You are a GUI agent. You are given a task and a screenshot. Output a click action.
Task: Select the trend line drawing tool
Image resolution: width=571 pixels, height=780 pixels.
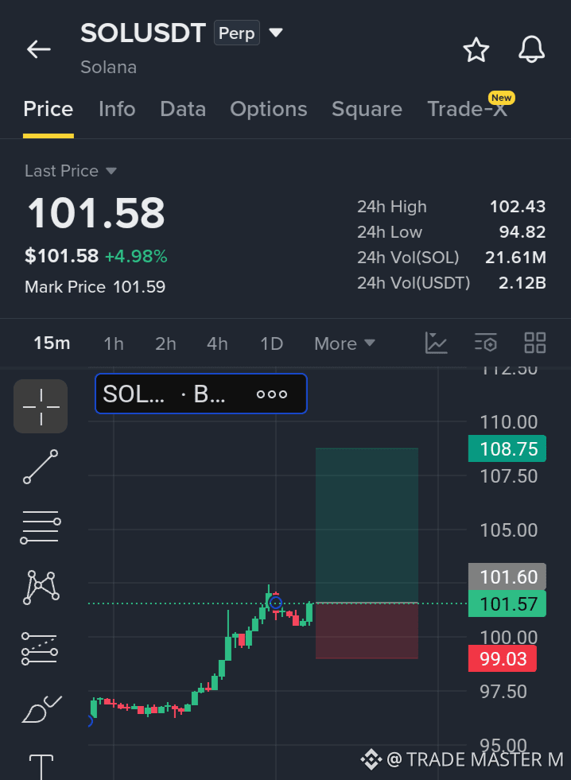coord(41,467)
